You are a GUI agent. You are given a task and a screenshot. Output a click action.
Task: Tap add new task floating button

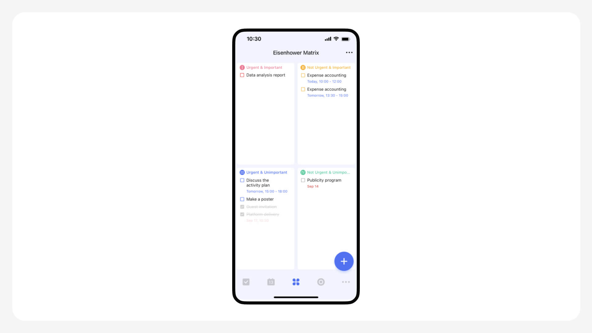coord(343,261)
